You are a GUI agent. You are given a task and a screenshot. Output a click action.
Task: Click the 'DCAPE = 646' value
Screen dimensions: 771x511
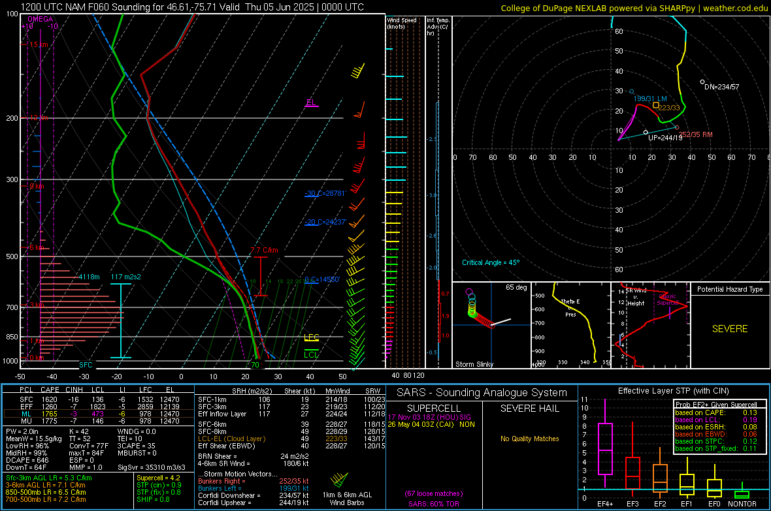(x=27, y=460)
